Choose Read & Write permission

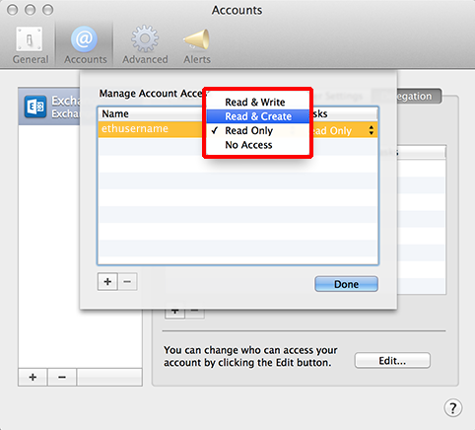(x=258, y=103)
